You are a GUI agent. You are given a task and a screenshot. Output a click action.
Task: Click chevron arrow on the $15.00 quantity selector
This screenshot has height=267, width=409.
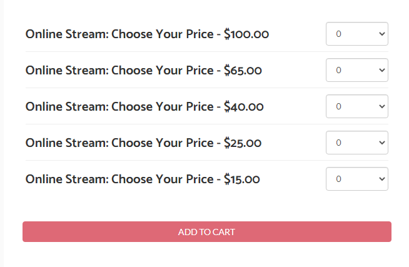[382, 179]
